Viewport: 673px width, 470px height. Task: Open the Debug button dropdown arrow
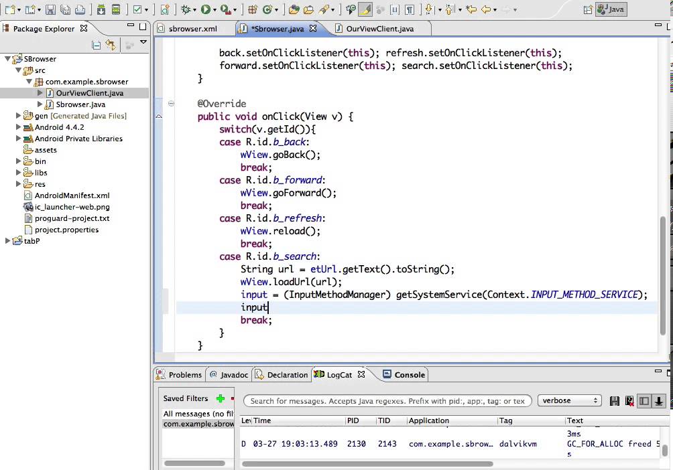195,10
